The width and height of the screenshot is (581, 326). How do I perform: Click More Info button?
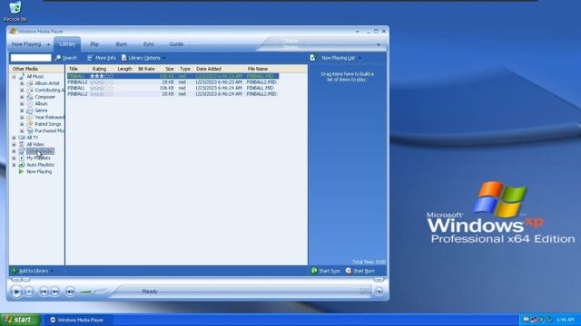[102, 58]
